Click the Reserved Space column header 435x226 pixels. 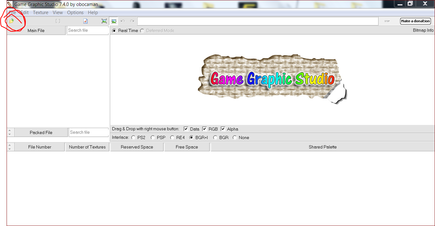[137, 147]
